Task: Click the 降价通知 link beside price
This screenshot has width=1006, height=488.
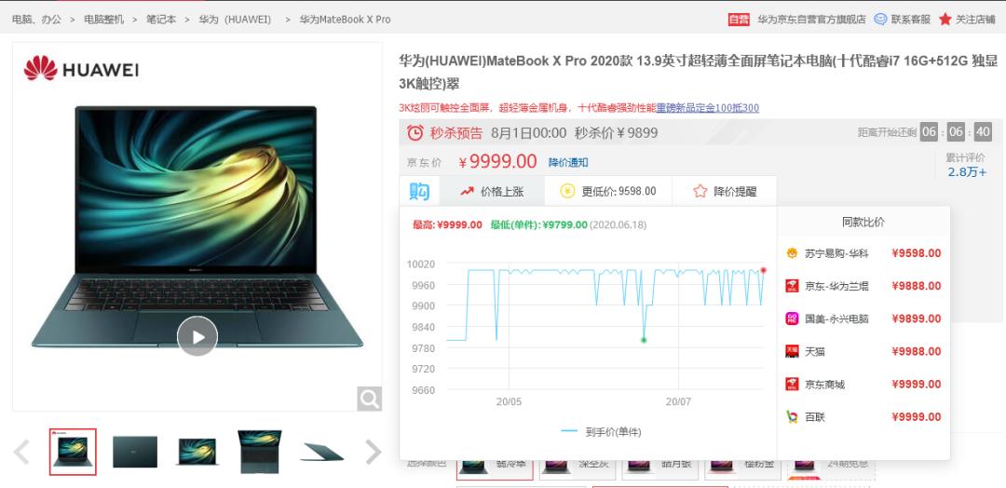Action: pos(568,162)
